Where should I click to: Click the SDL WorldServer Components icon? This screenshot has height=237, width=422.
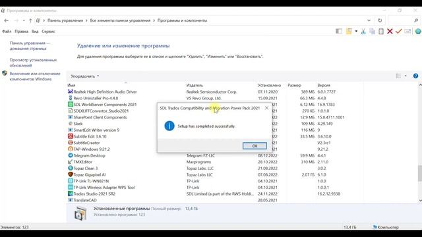point(71,104)
